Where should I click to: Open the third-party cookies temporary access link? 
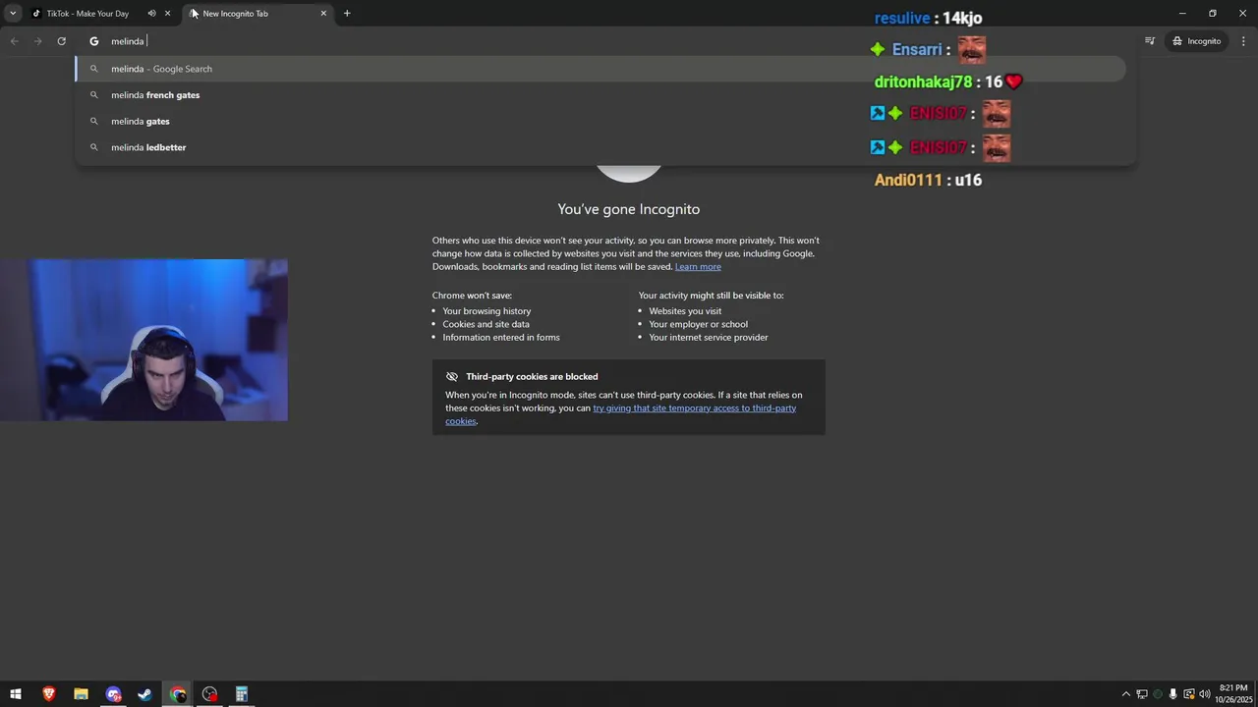point(620,414)
